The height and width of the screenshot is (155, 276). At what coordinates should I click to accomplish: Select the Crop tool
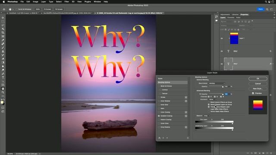point(3,33)
